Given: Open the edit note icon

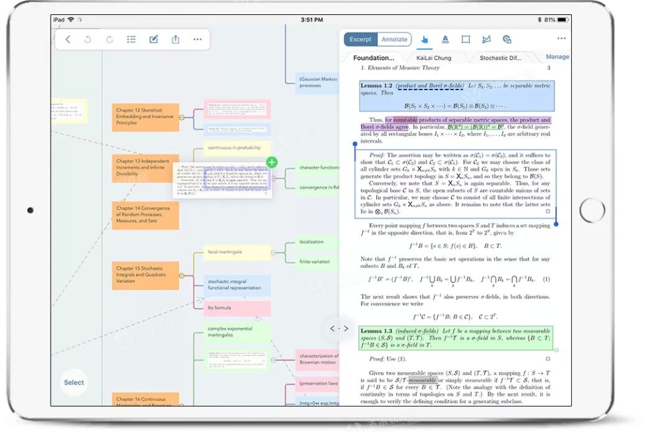Looking at the screenshot, I should tap(154, 40).
